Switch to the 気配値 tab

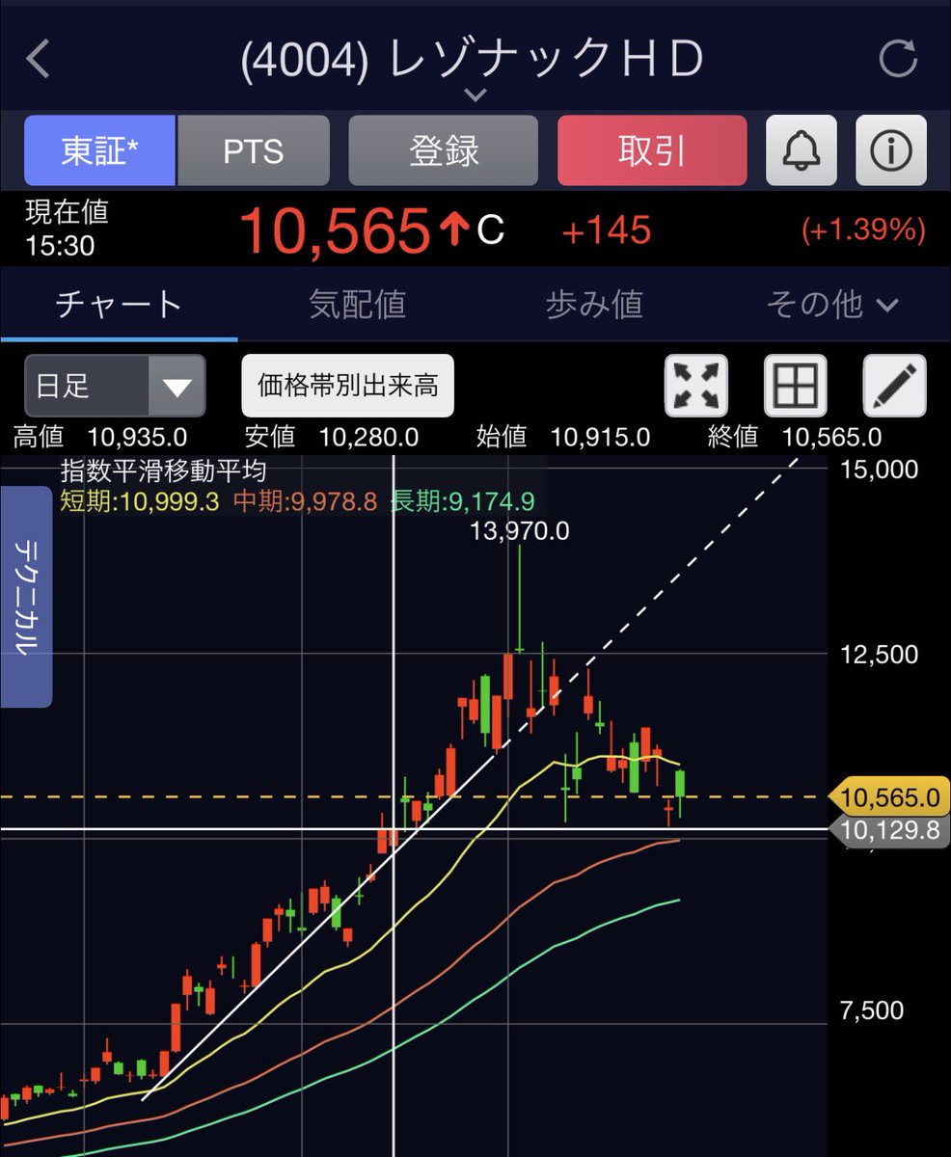[356, 305]
